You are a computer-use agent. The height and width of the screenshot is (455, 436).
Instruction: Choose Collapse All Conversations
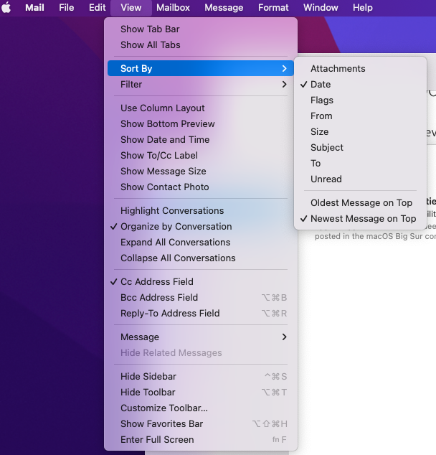click(201, 258)
